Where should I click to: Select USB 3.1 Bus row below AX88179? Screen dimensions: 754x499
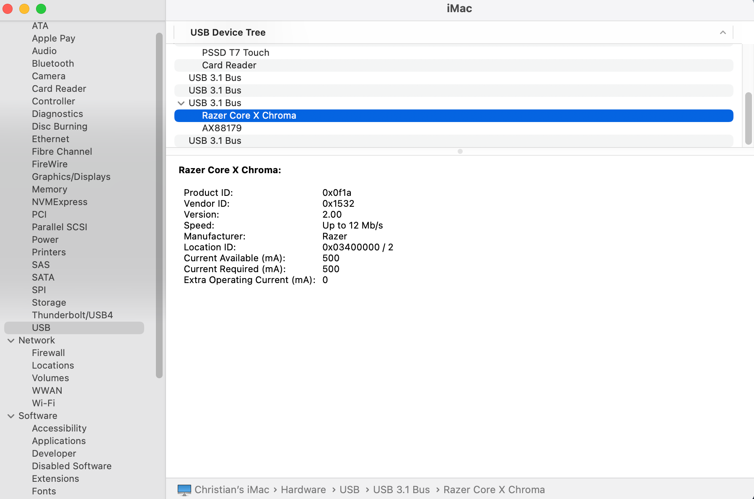coord(453,141)
